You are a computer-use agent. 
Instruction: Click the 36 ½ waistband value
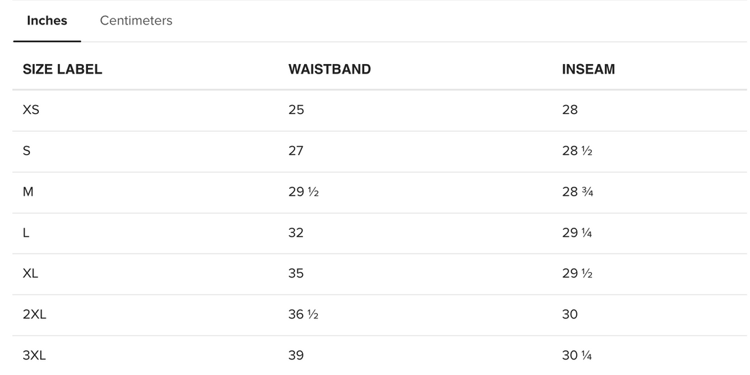click(x=303, y=314)
